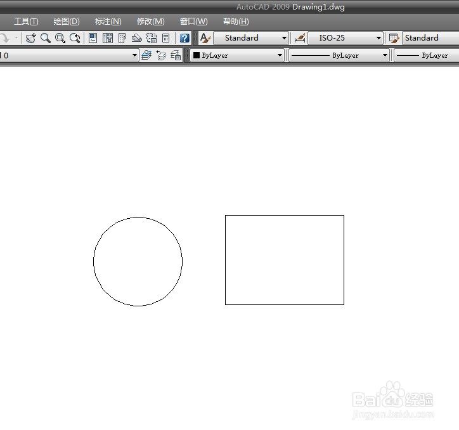Open the DesignCenter icon
Viewport: 459px width, 430px height.
point(108,38)
